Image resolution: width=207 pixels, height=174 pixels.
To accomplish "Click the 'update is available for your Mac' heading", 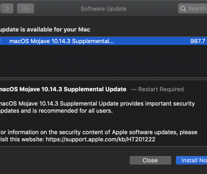I will pyautogui.click(x=45, y=30).
